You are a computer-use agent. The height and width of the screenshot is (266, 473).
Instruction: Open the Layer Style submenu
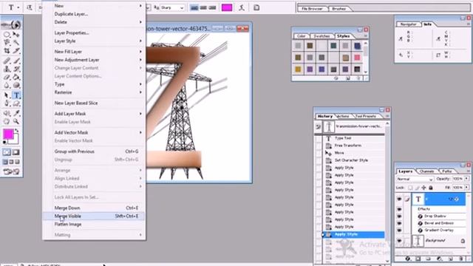(x=94, y=41)
